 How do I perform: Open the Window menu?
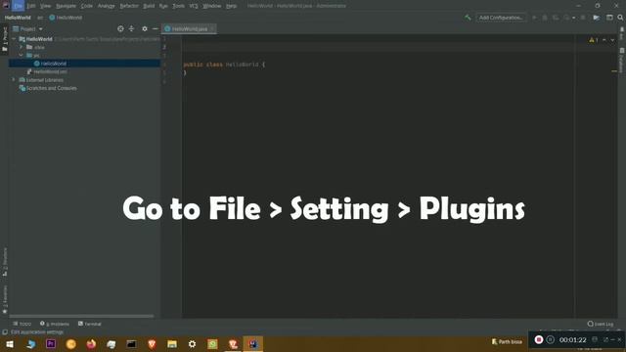(x=211, y=6)
